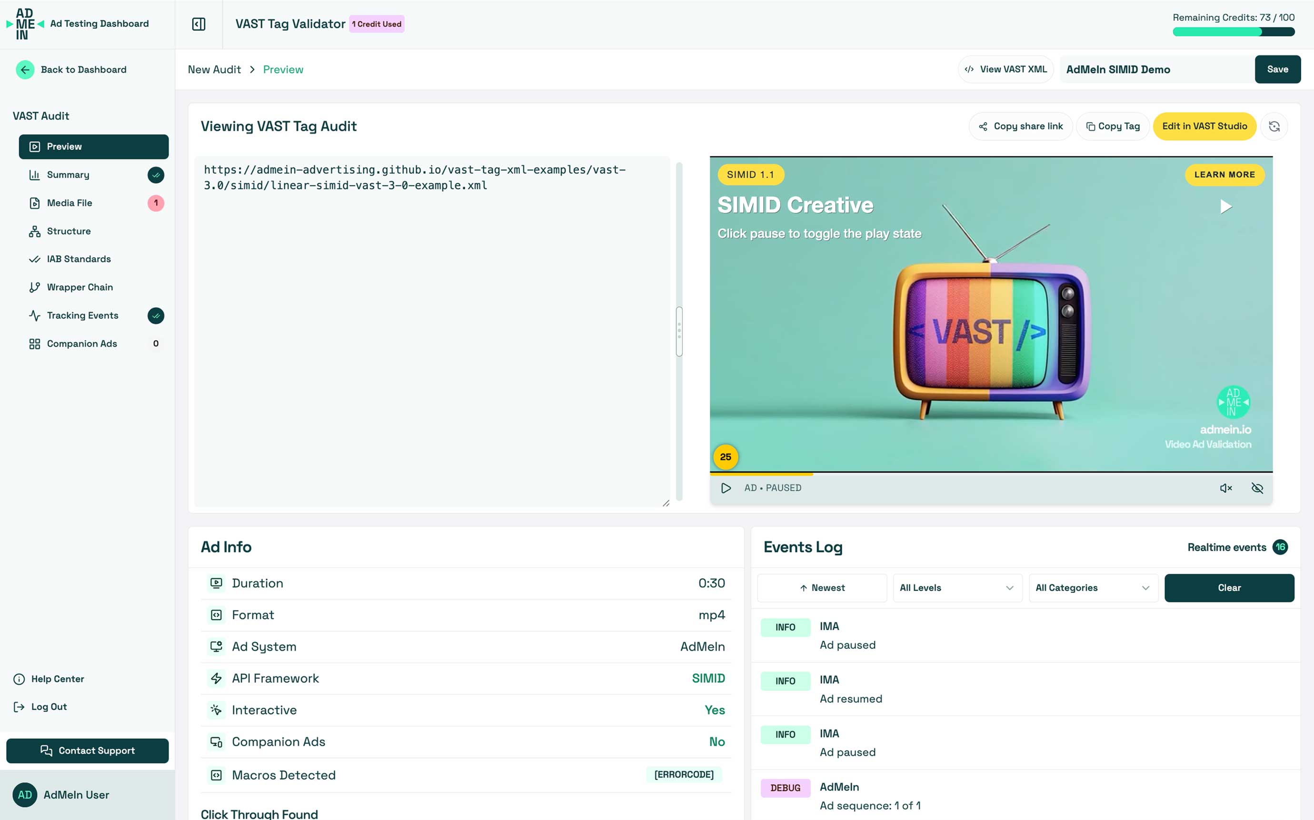Screen dimensions: 1314x820
Task: Click the Format row icon
Action: 216,615
